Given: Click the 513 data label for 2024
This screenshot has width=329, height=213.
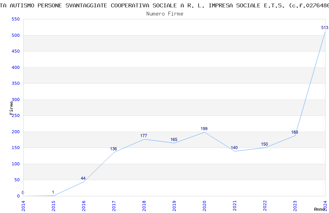Looking at the screenshot, I should (325, 27).
